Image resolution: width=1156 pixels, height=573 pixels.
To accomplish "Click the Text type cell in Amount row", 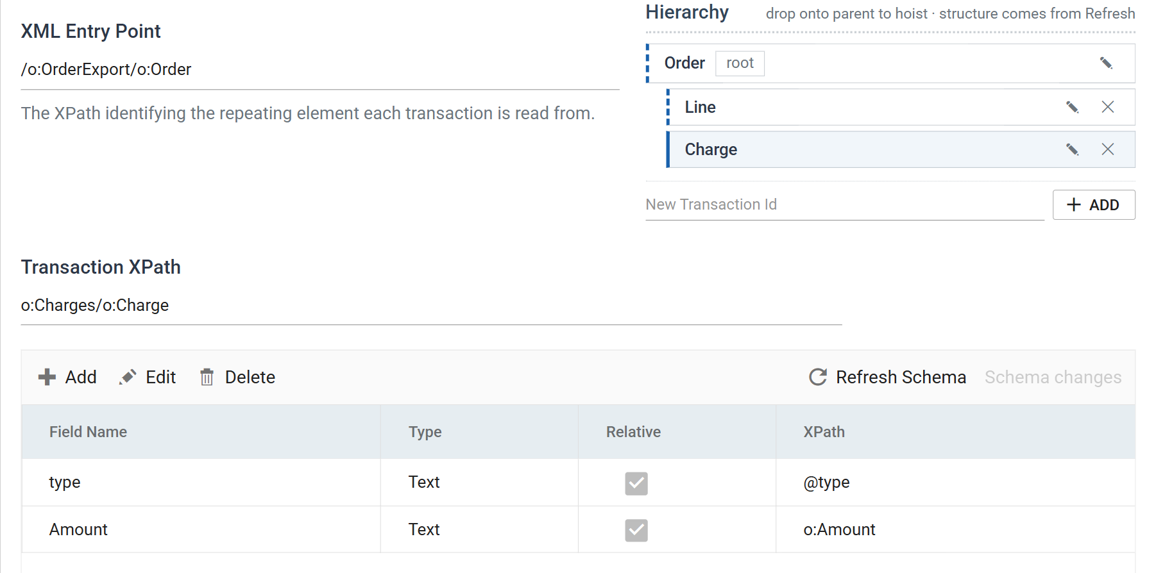I will [x=479, y=529].
